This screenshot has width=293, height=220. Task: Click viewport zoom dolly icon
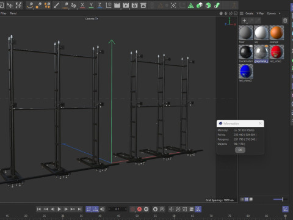tap(226, 13)
